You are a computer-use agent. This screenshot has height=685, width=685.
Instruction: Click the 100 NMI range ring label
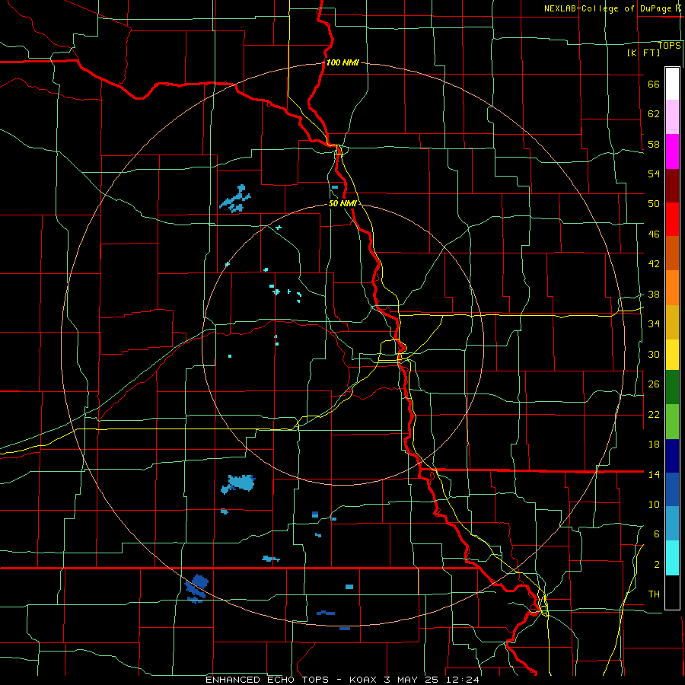tap(342, 62)
